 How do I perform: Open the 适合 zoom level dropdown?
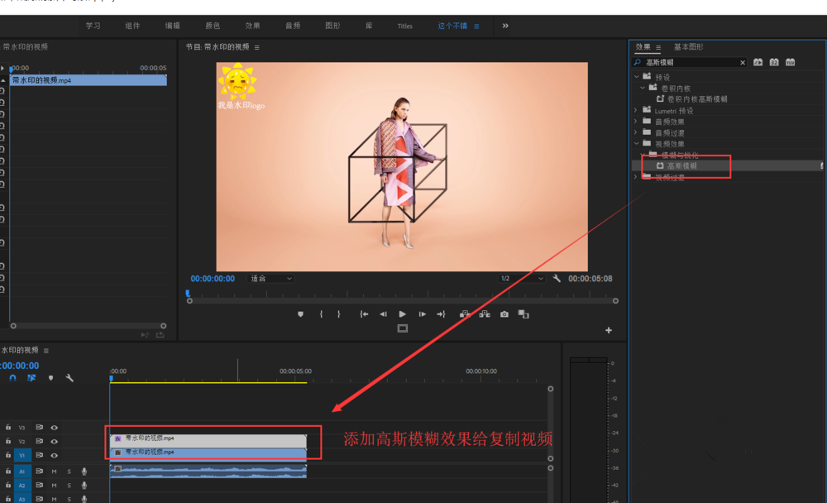[x=271, y=279]
